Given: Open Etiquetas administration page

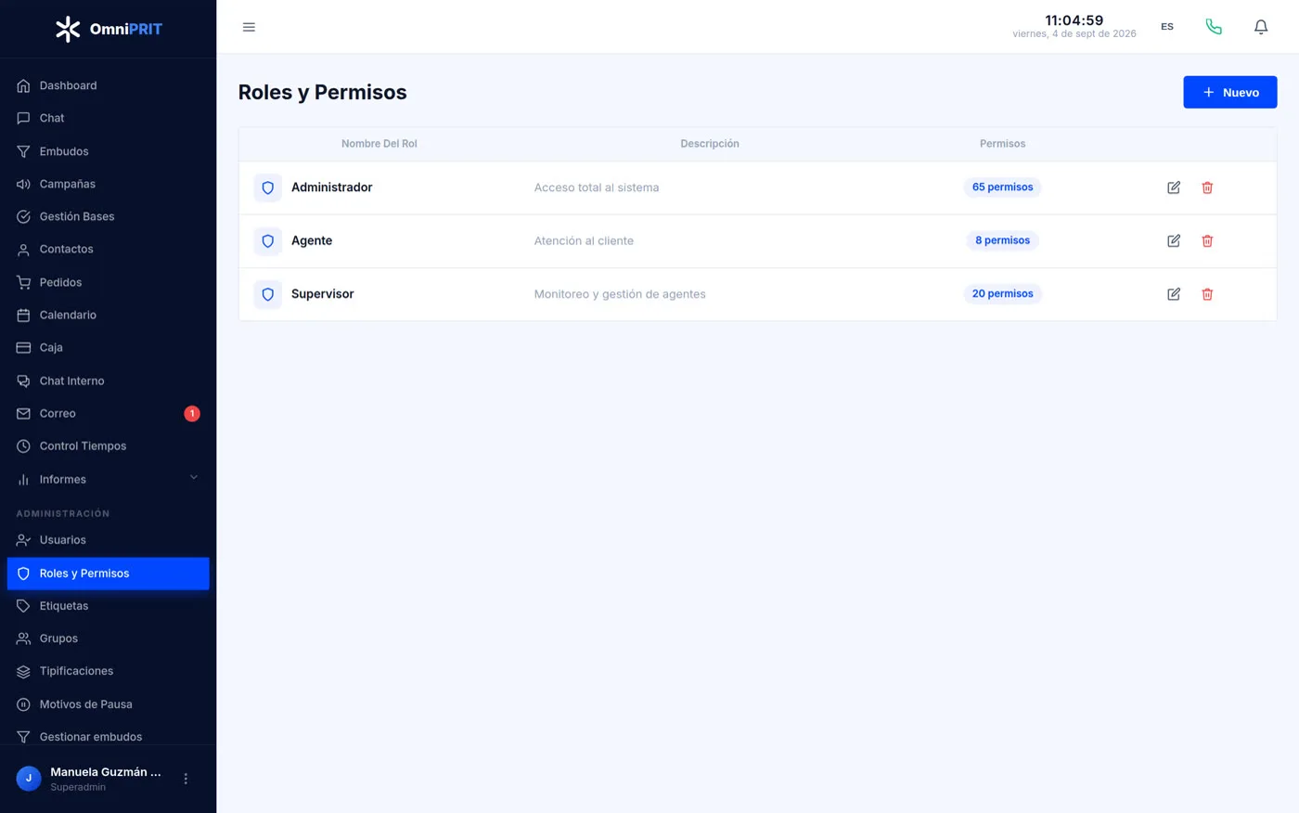Looking at the screenshot, I should [109, 606].
